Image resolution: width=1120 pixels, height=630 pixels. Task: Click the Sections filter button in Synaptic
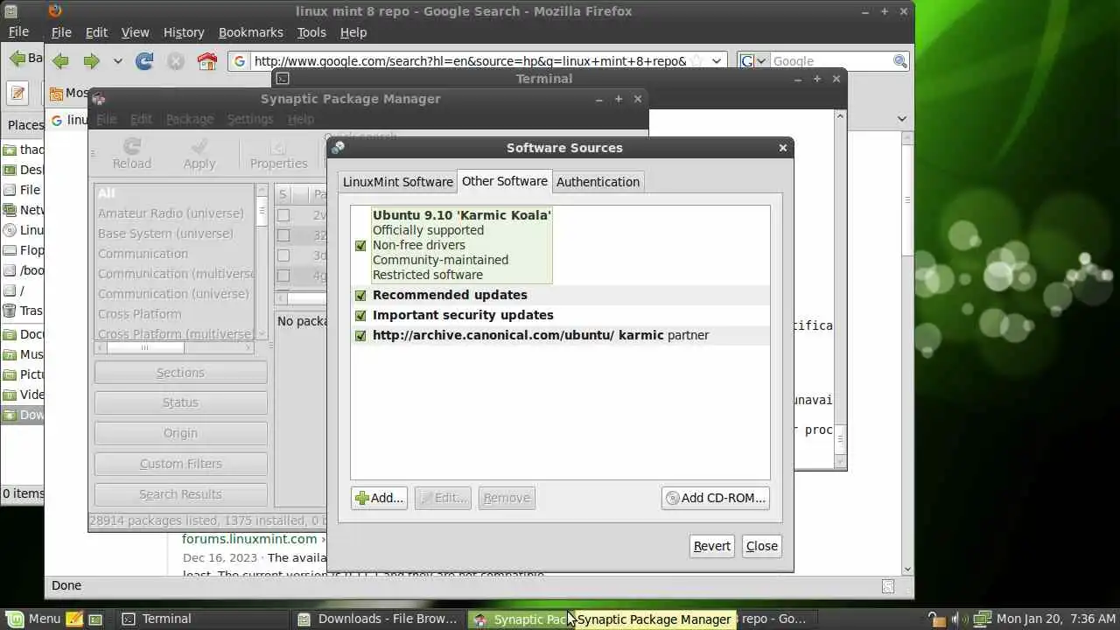[180, 373]
